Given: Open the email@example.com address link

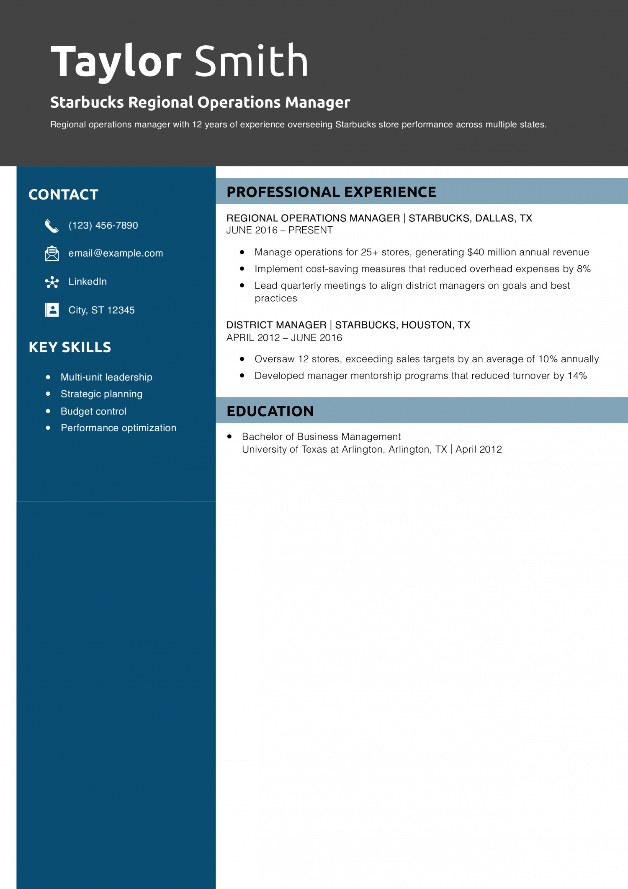Looking at the screenshot, I should pos(116,254).
